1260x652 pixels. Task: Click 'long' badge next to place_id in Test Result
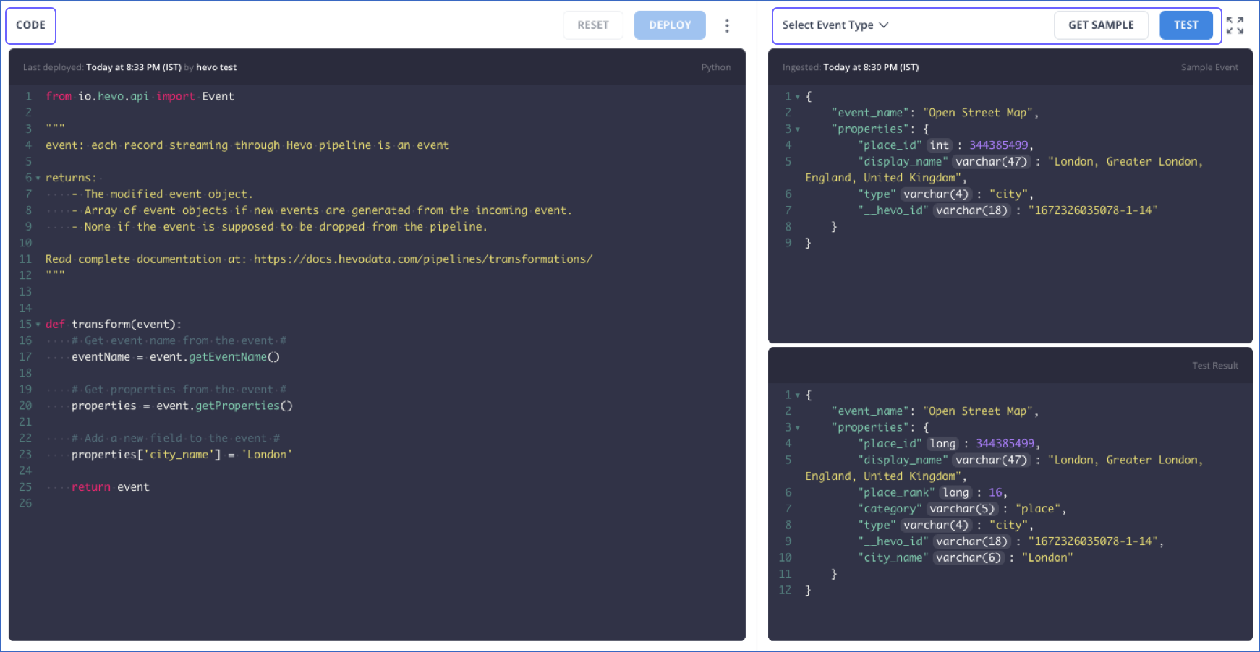click(x=943, y=444)
